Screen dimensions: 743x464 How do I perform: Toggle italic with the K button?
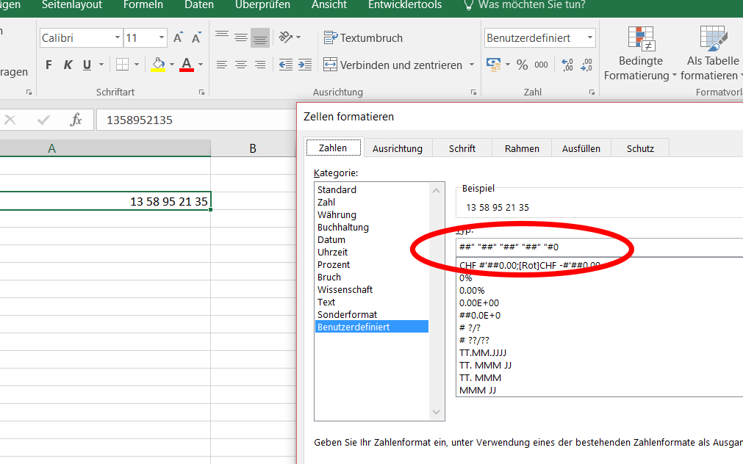coord(67,65)
